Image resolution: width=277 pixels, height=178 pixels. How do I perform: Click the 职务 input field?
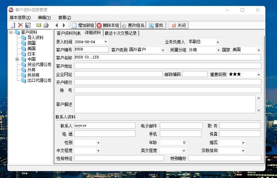click(x=240, y=126)
